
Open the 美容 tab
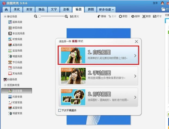(29, 10)
